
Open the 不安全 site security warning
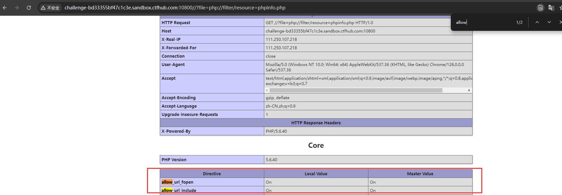pyautogui.click(x=50, y=8)
